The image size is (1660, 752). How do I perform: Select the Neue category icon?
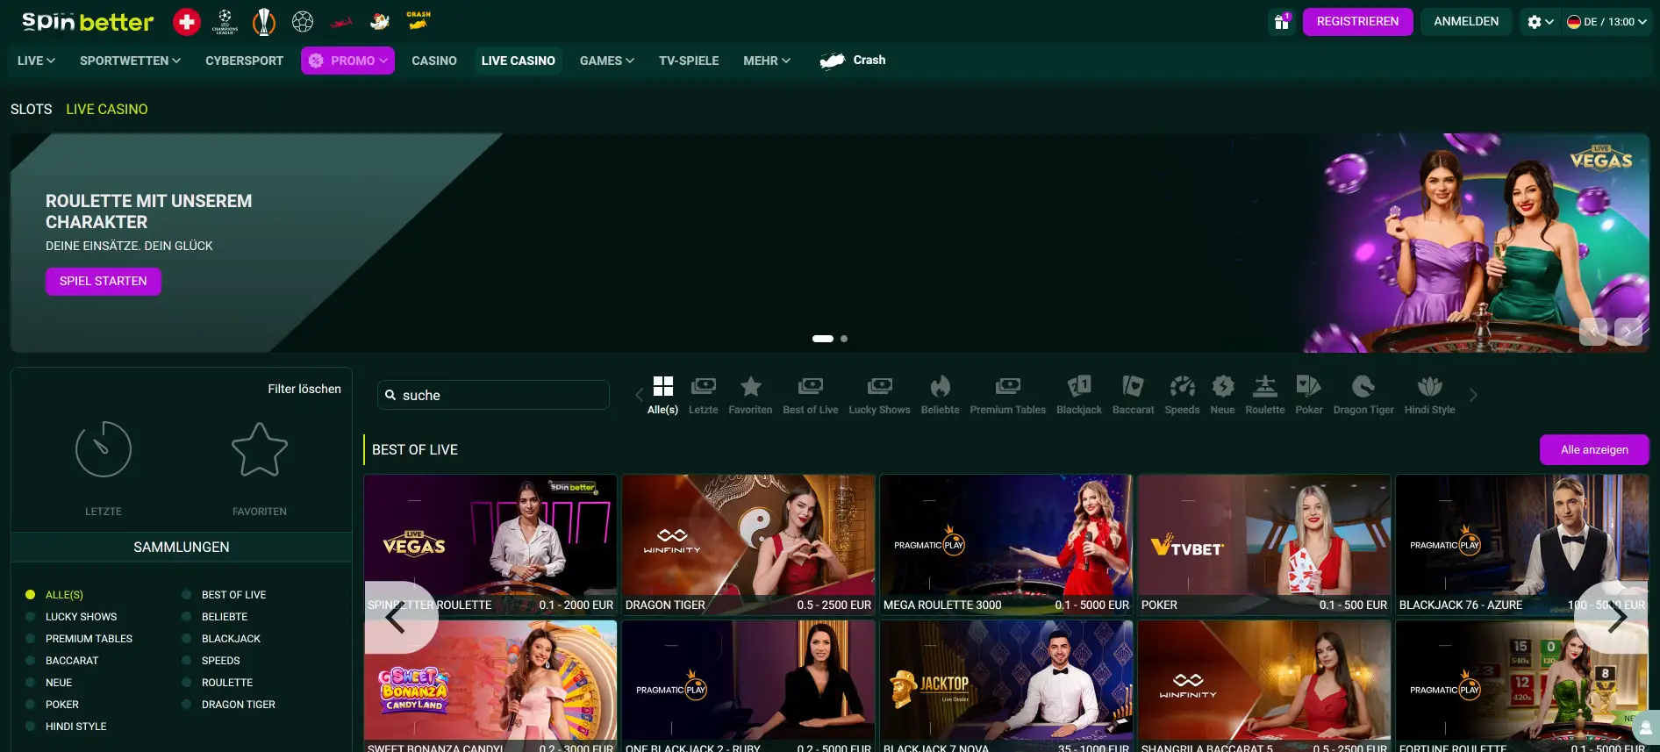1223,386
